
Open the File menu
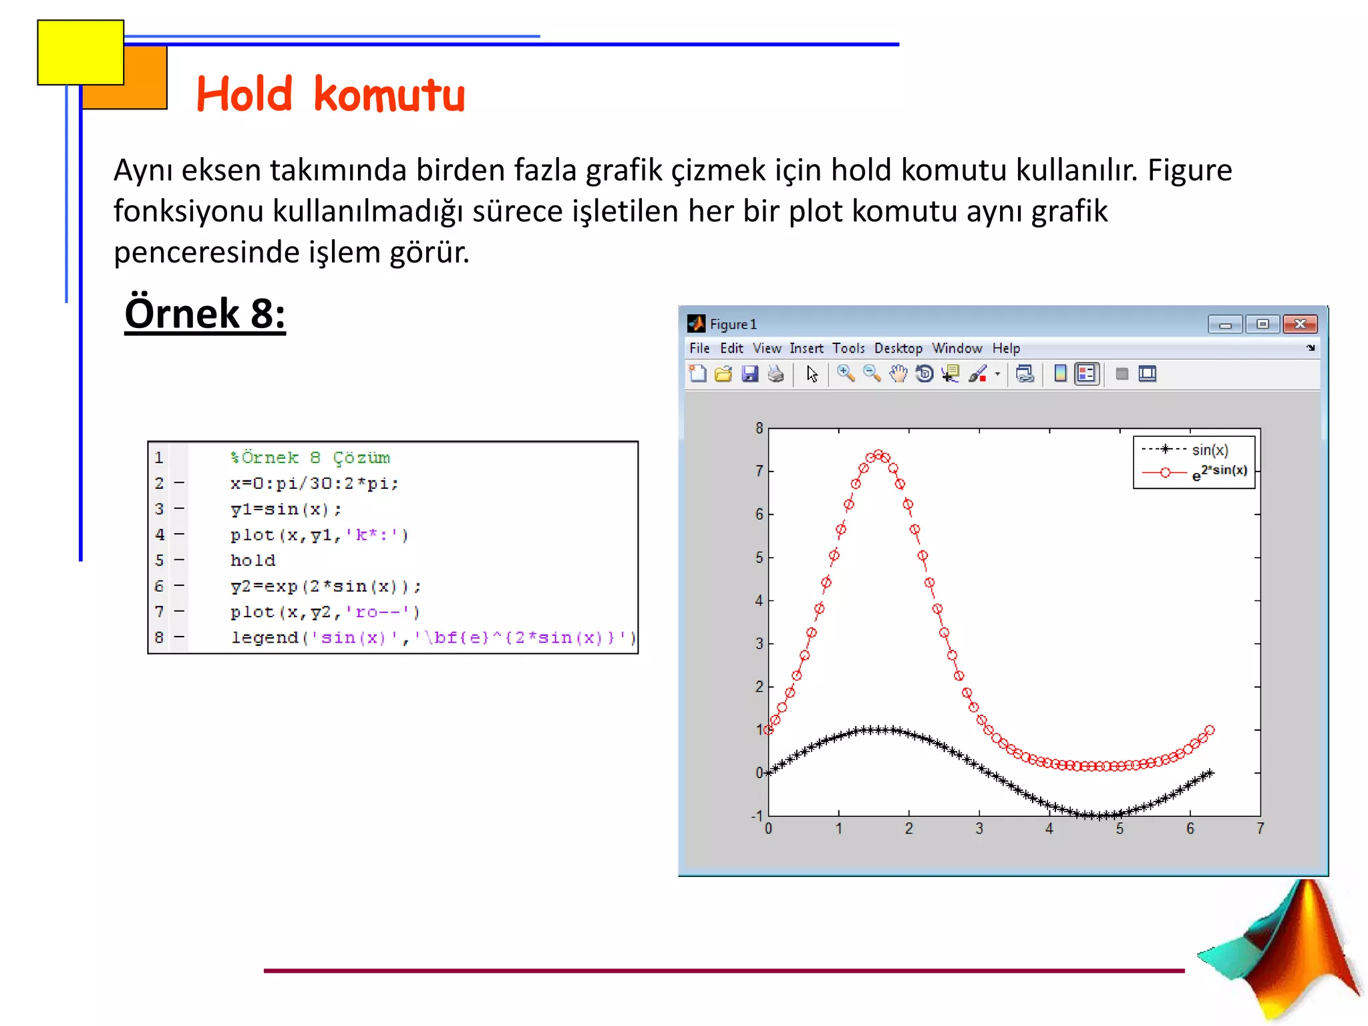coord(699,349)
